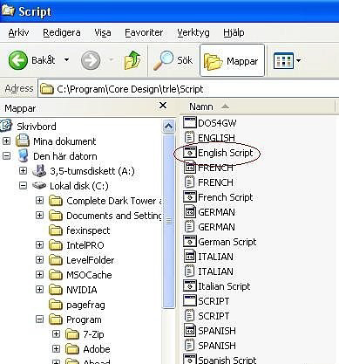Expand the IntelPRO folder node

39,245
